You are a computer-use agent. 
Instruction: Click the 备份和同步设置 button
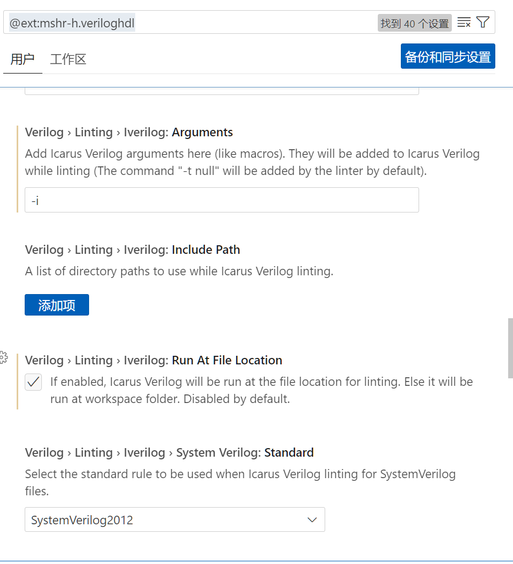click(448, 57)
